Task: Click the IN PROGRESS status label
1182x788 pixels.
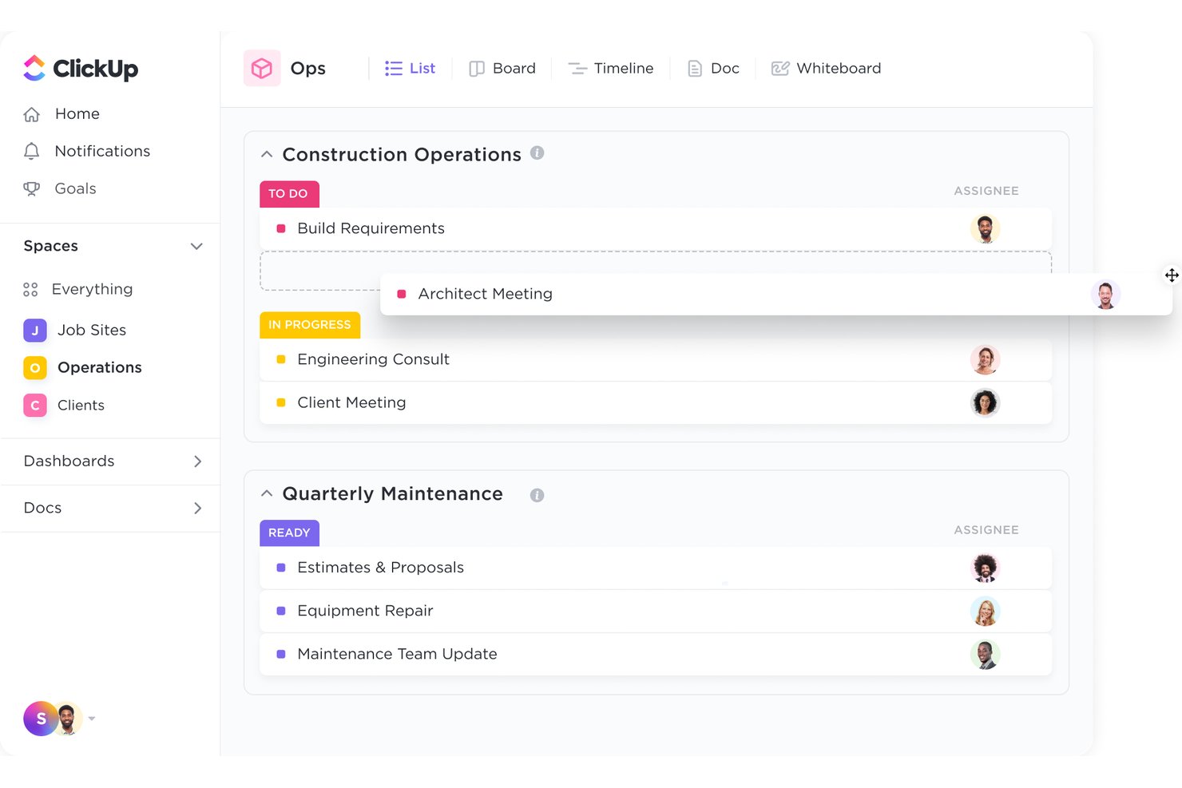Action: click(310, 325)
